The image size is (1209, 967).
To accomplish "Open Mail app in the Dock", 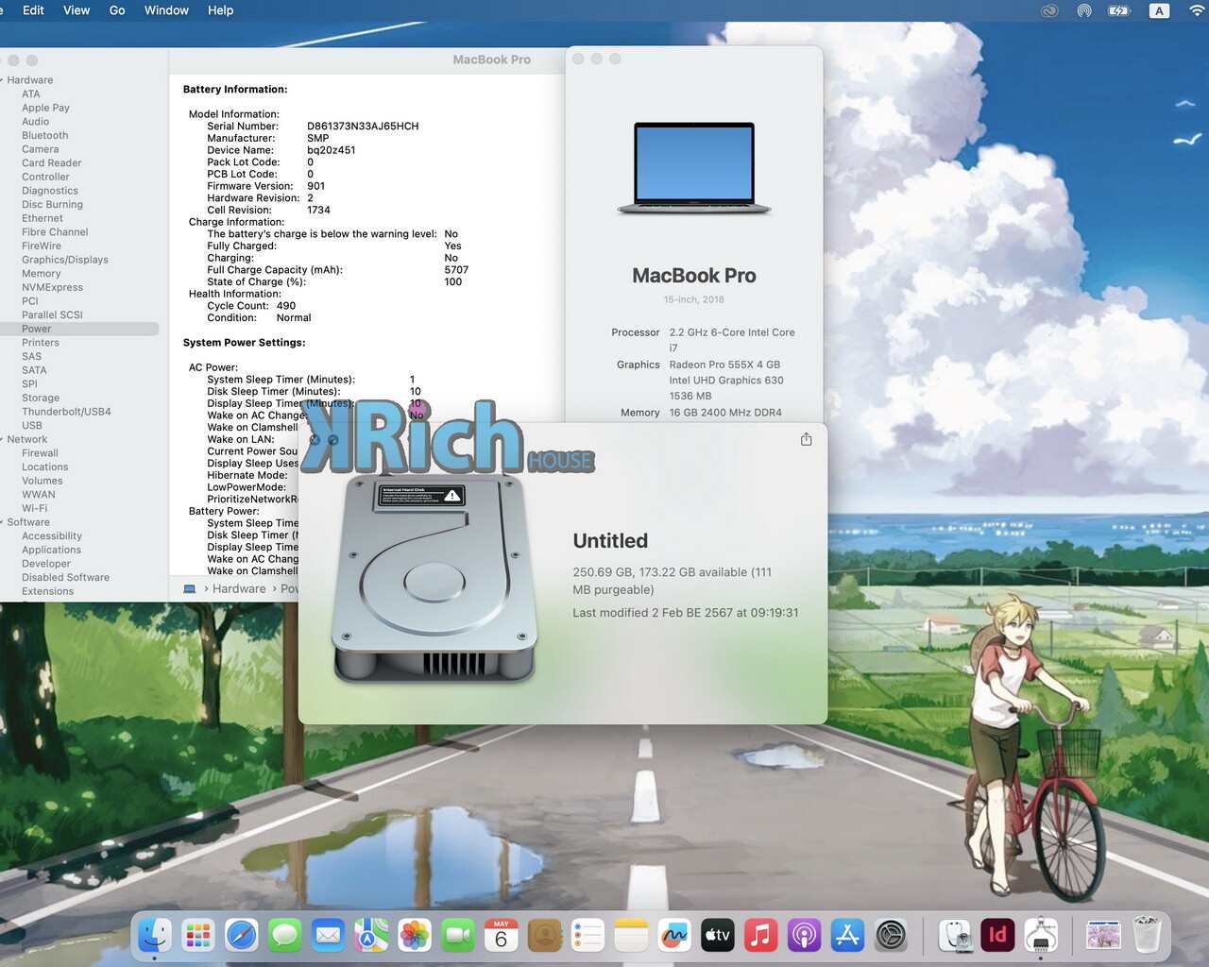I will coord(328,936).
